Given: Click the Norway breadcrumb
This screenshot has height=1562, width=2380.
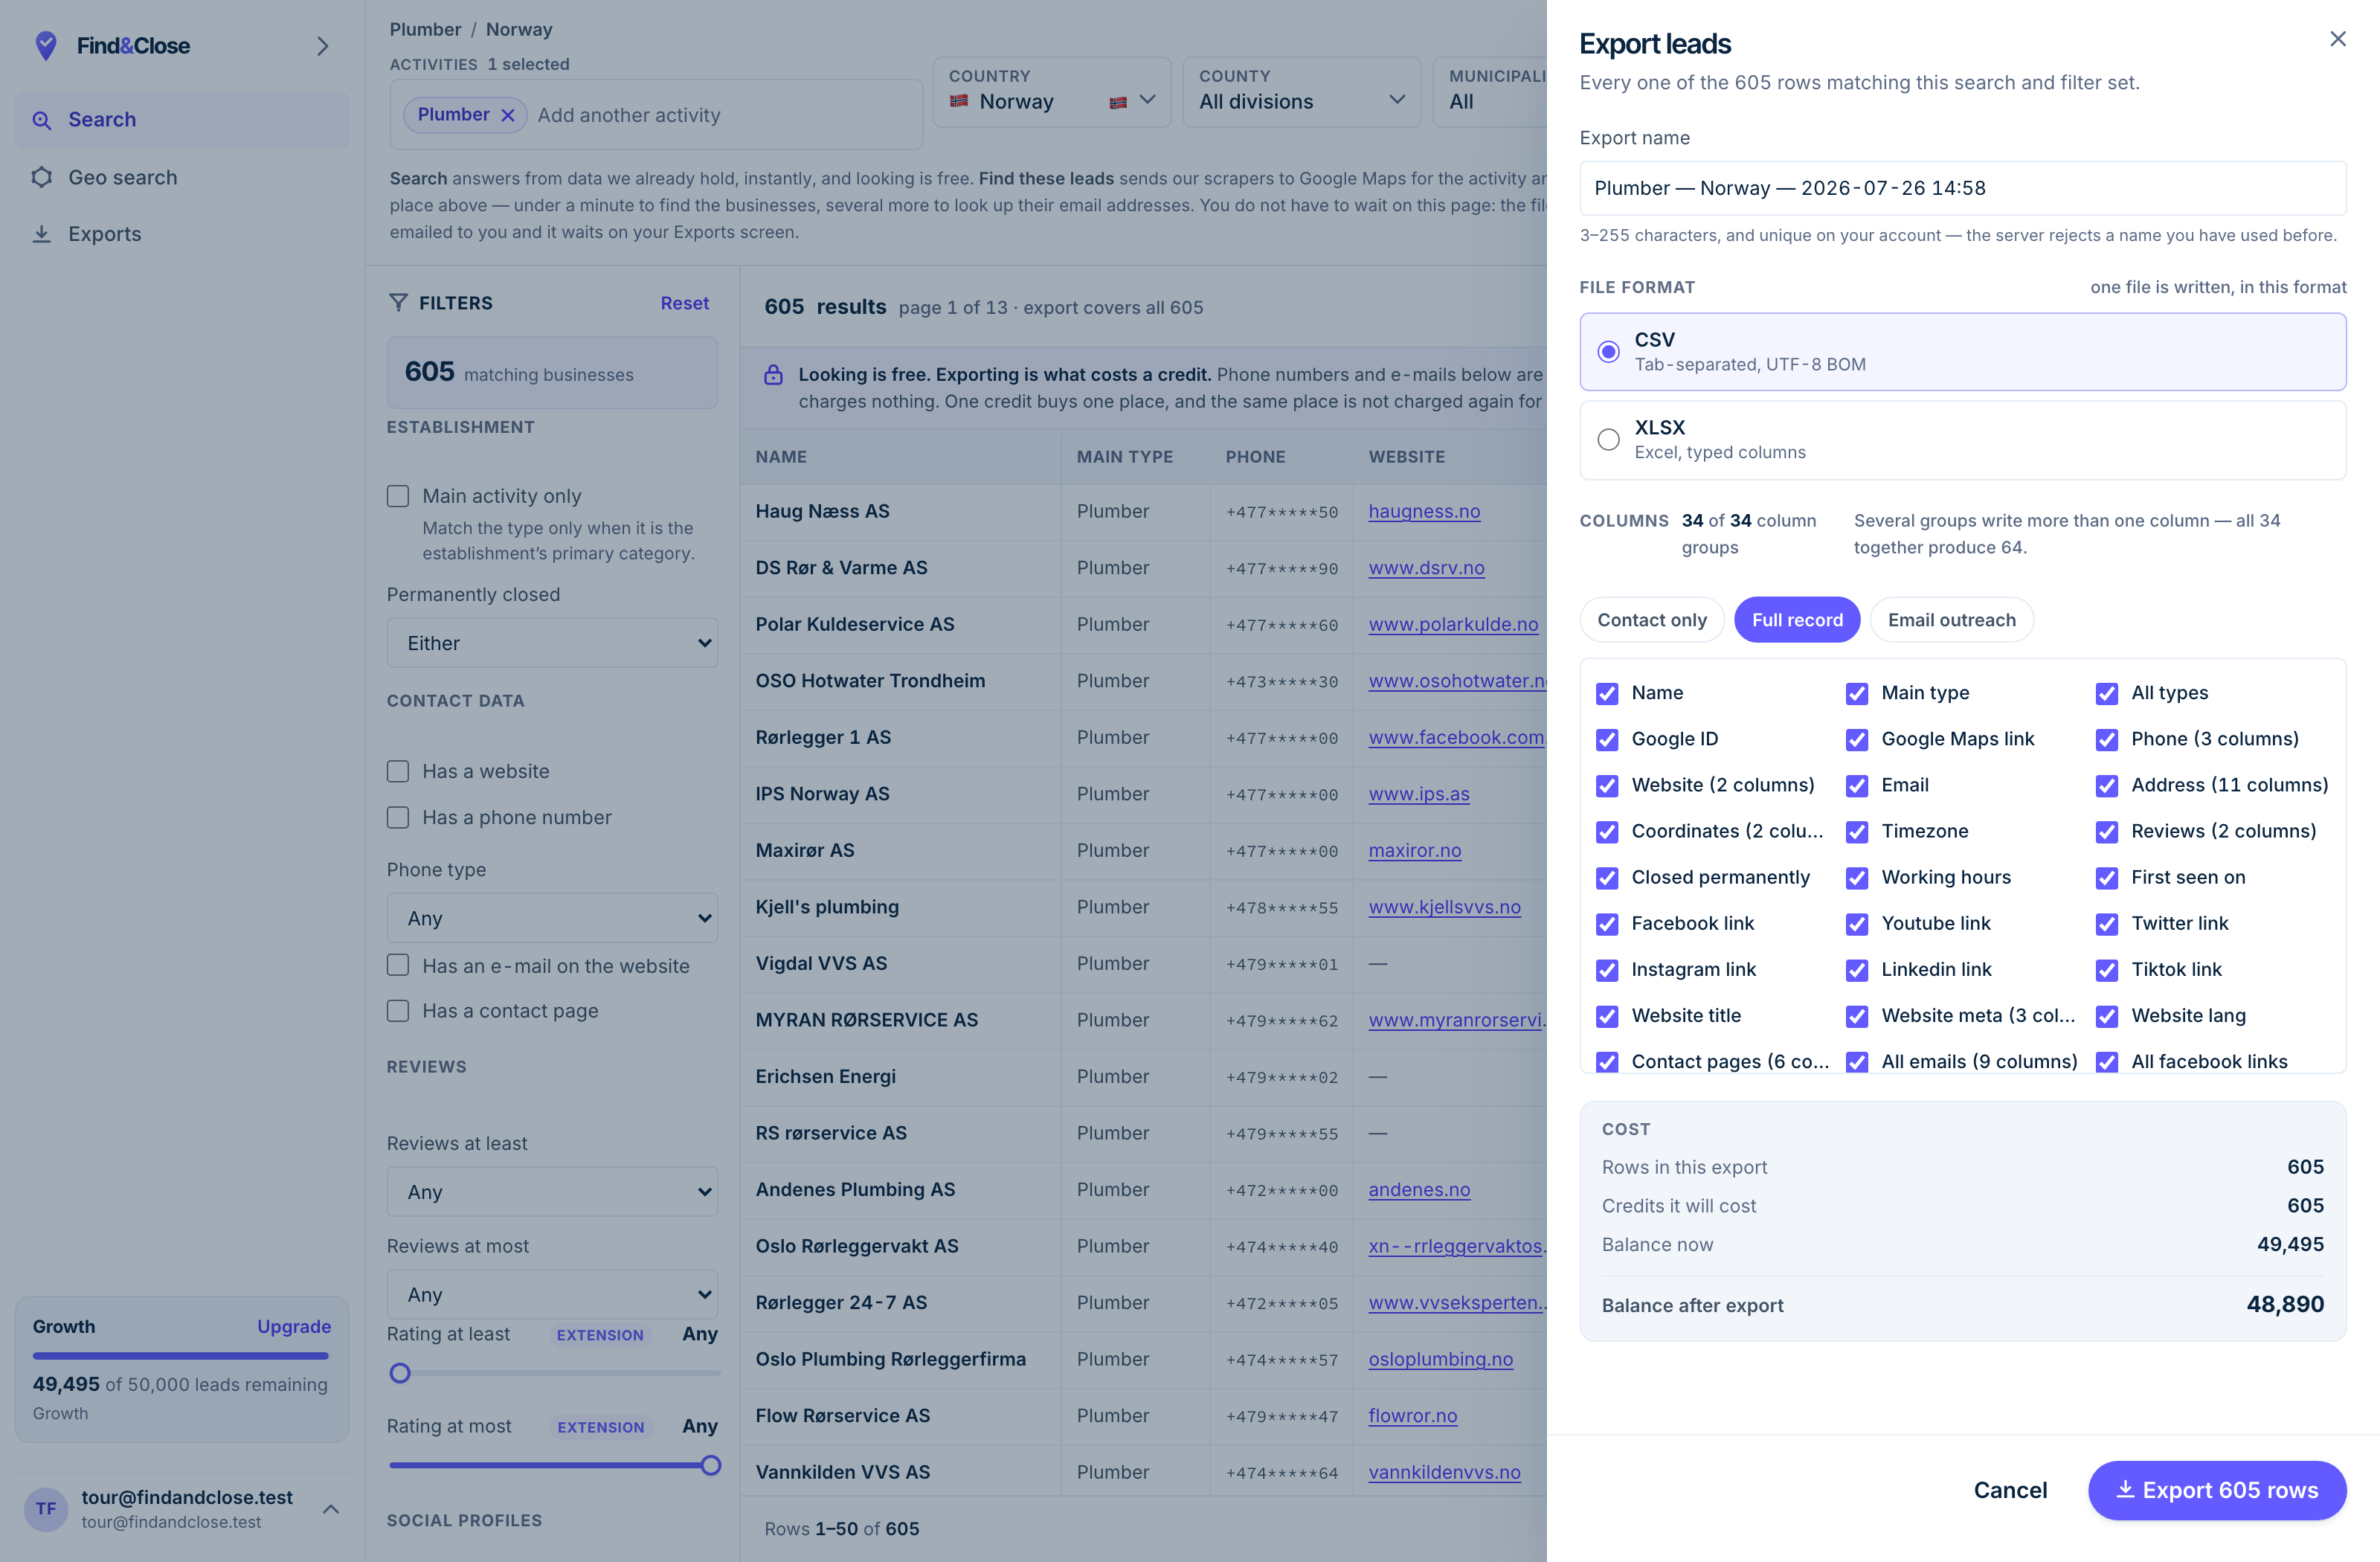Looking at the screenshot, I should (x=519, y=29).
